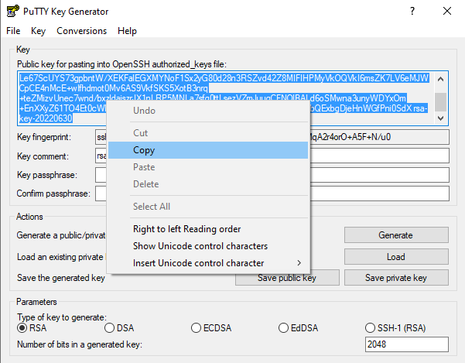Select the ECDSA key type
The image size is (465, 363).
(x=211, y=328)
